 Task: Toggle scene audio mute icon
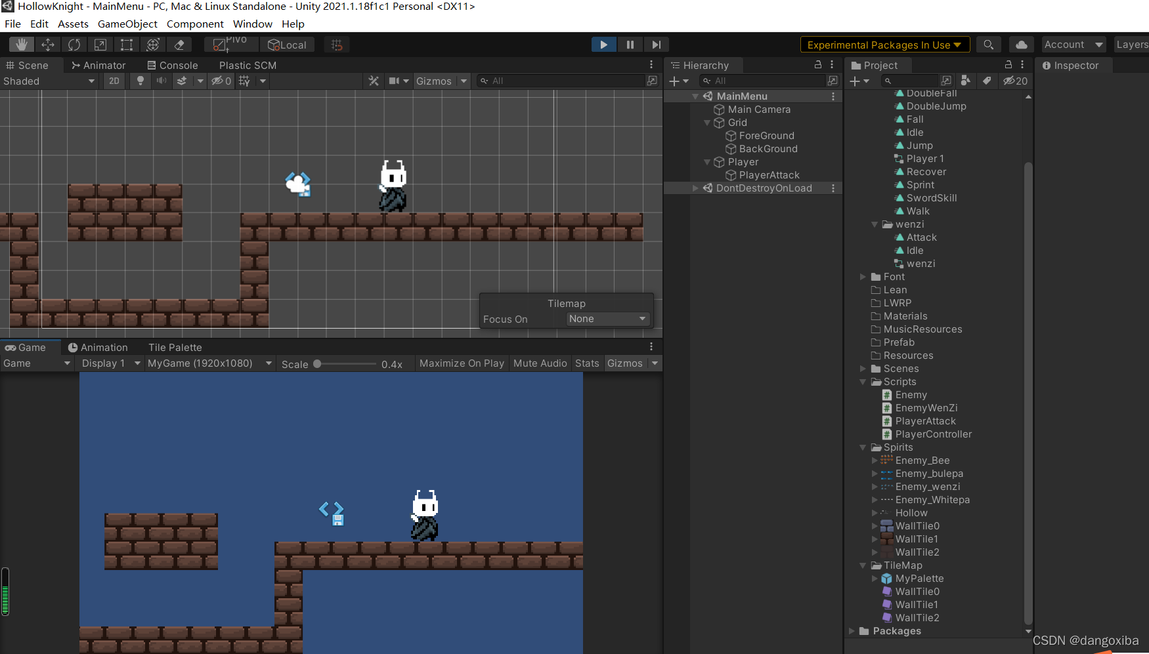[161, 81]
